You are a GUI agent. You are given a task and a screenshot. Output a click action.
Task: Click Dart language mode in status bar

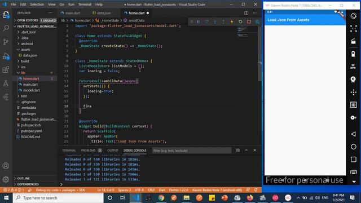click(162, 190)
